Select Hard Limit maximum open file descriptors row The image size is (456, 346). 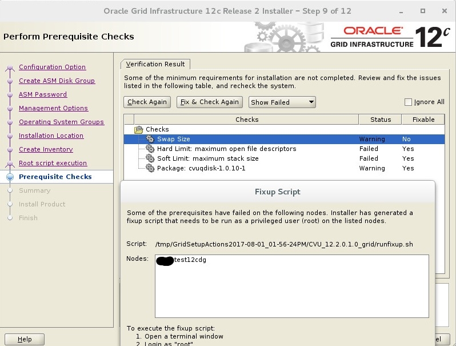[284, 149]
